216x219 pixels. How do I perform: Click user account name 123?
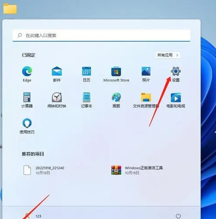[x=39, y=216]
